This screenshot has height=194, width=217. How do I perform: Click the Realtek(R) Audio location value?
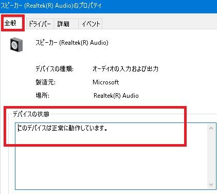(116, 96)
